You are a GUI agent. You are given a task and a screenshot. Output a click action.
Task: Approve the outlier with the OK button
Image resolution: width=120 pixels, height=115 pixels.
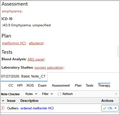(108, 108)
